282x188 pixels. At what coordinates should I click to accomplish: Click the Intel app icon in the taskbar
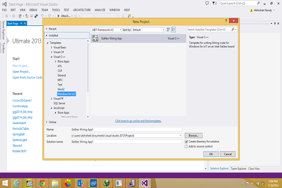point(94,183)
